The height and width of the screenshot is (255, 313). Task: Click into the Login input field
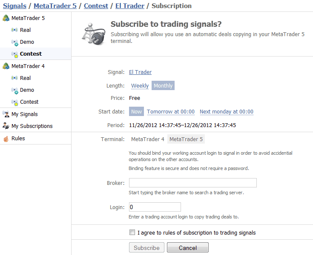(x=155, y=207)
